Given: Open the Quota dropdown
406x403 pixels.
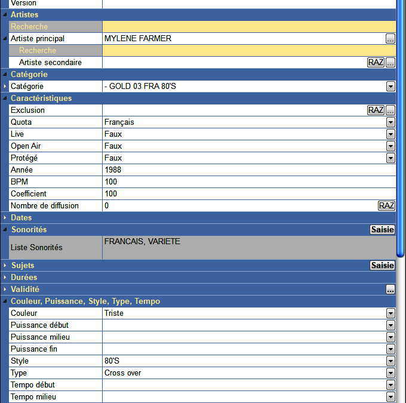Looking at the screenshot, I should [390, 122].
